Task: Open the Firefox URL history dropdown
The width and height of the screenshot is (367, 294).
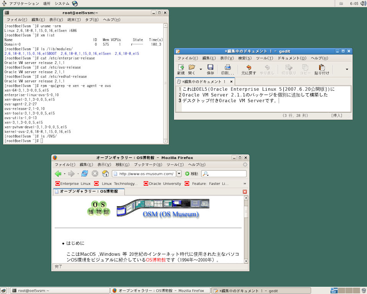Action: (179, 174)
